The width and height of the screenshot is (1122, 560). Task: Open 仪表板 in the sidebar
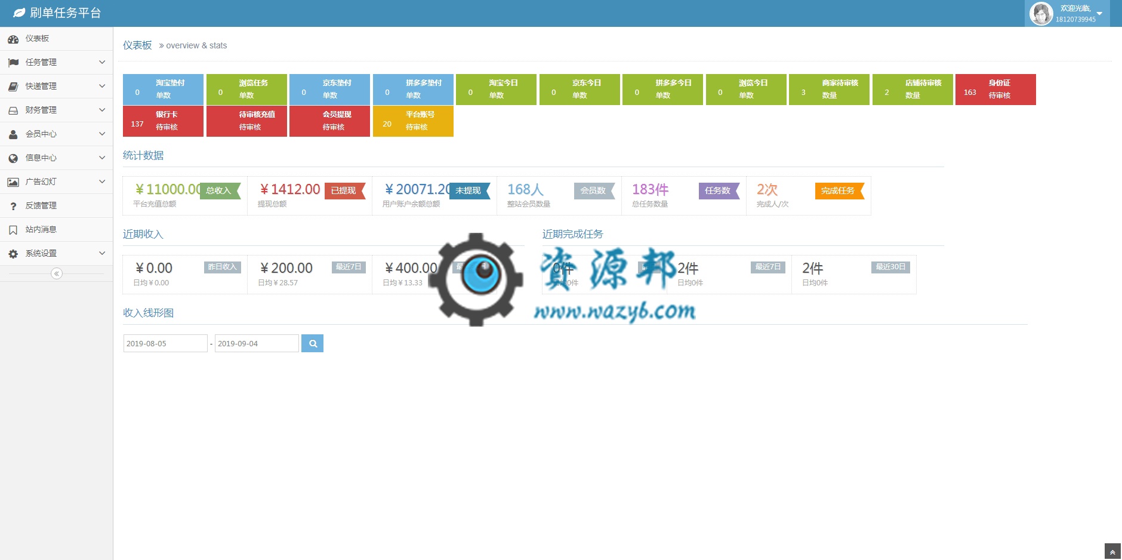(56, 38)
